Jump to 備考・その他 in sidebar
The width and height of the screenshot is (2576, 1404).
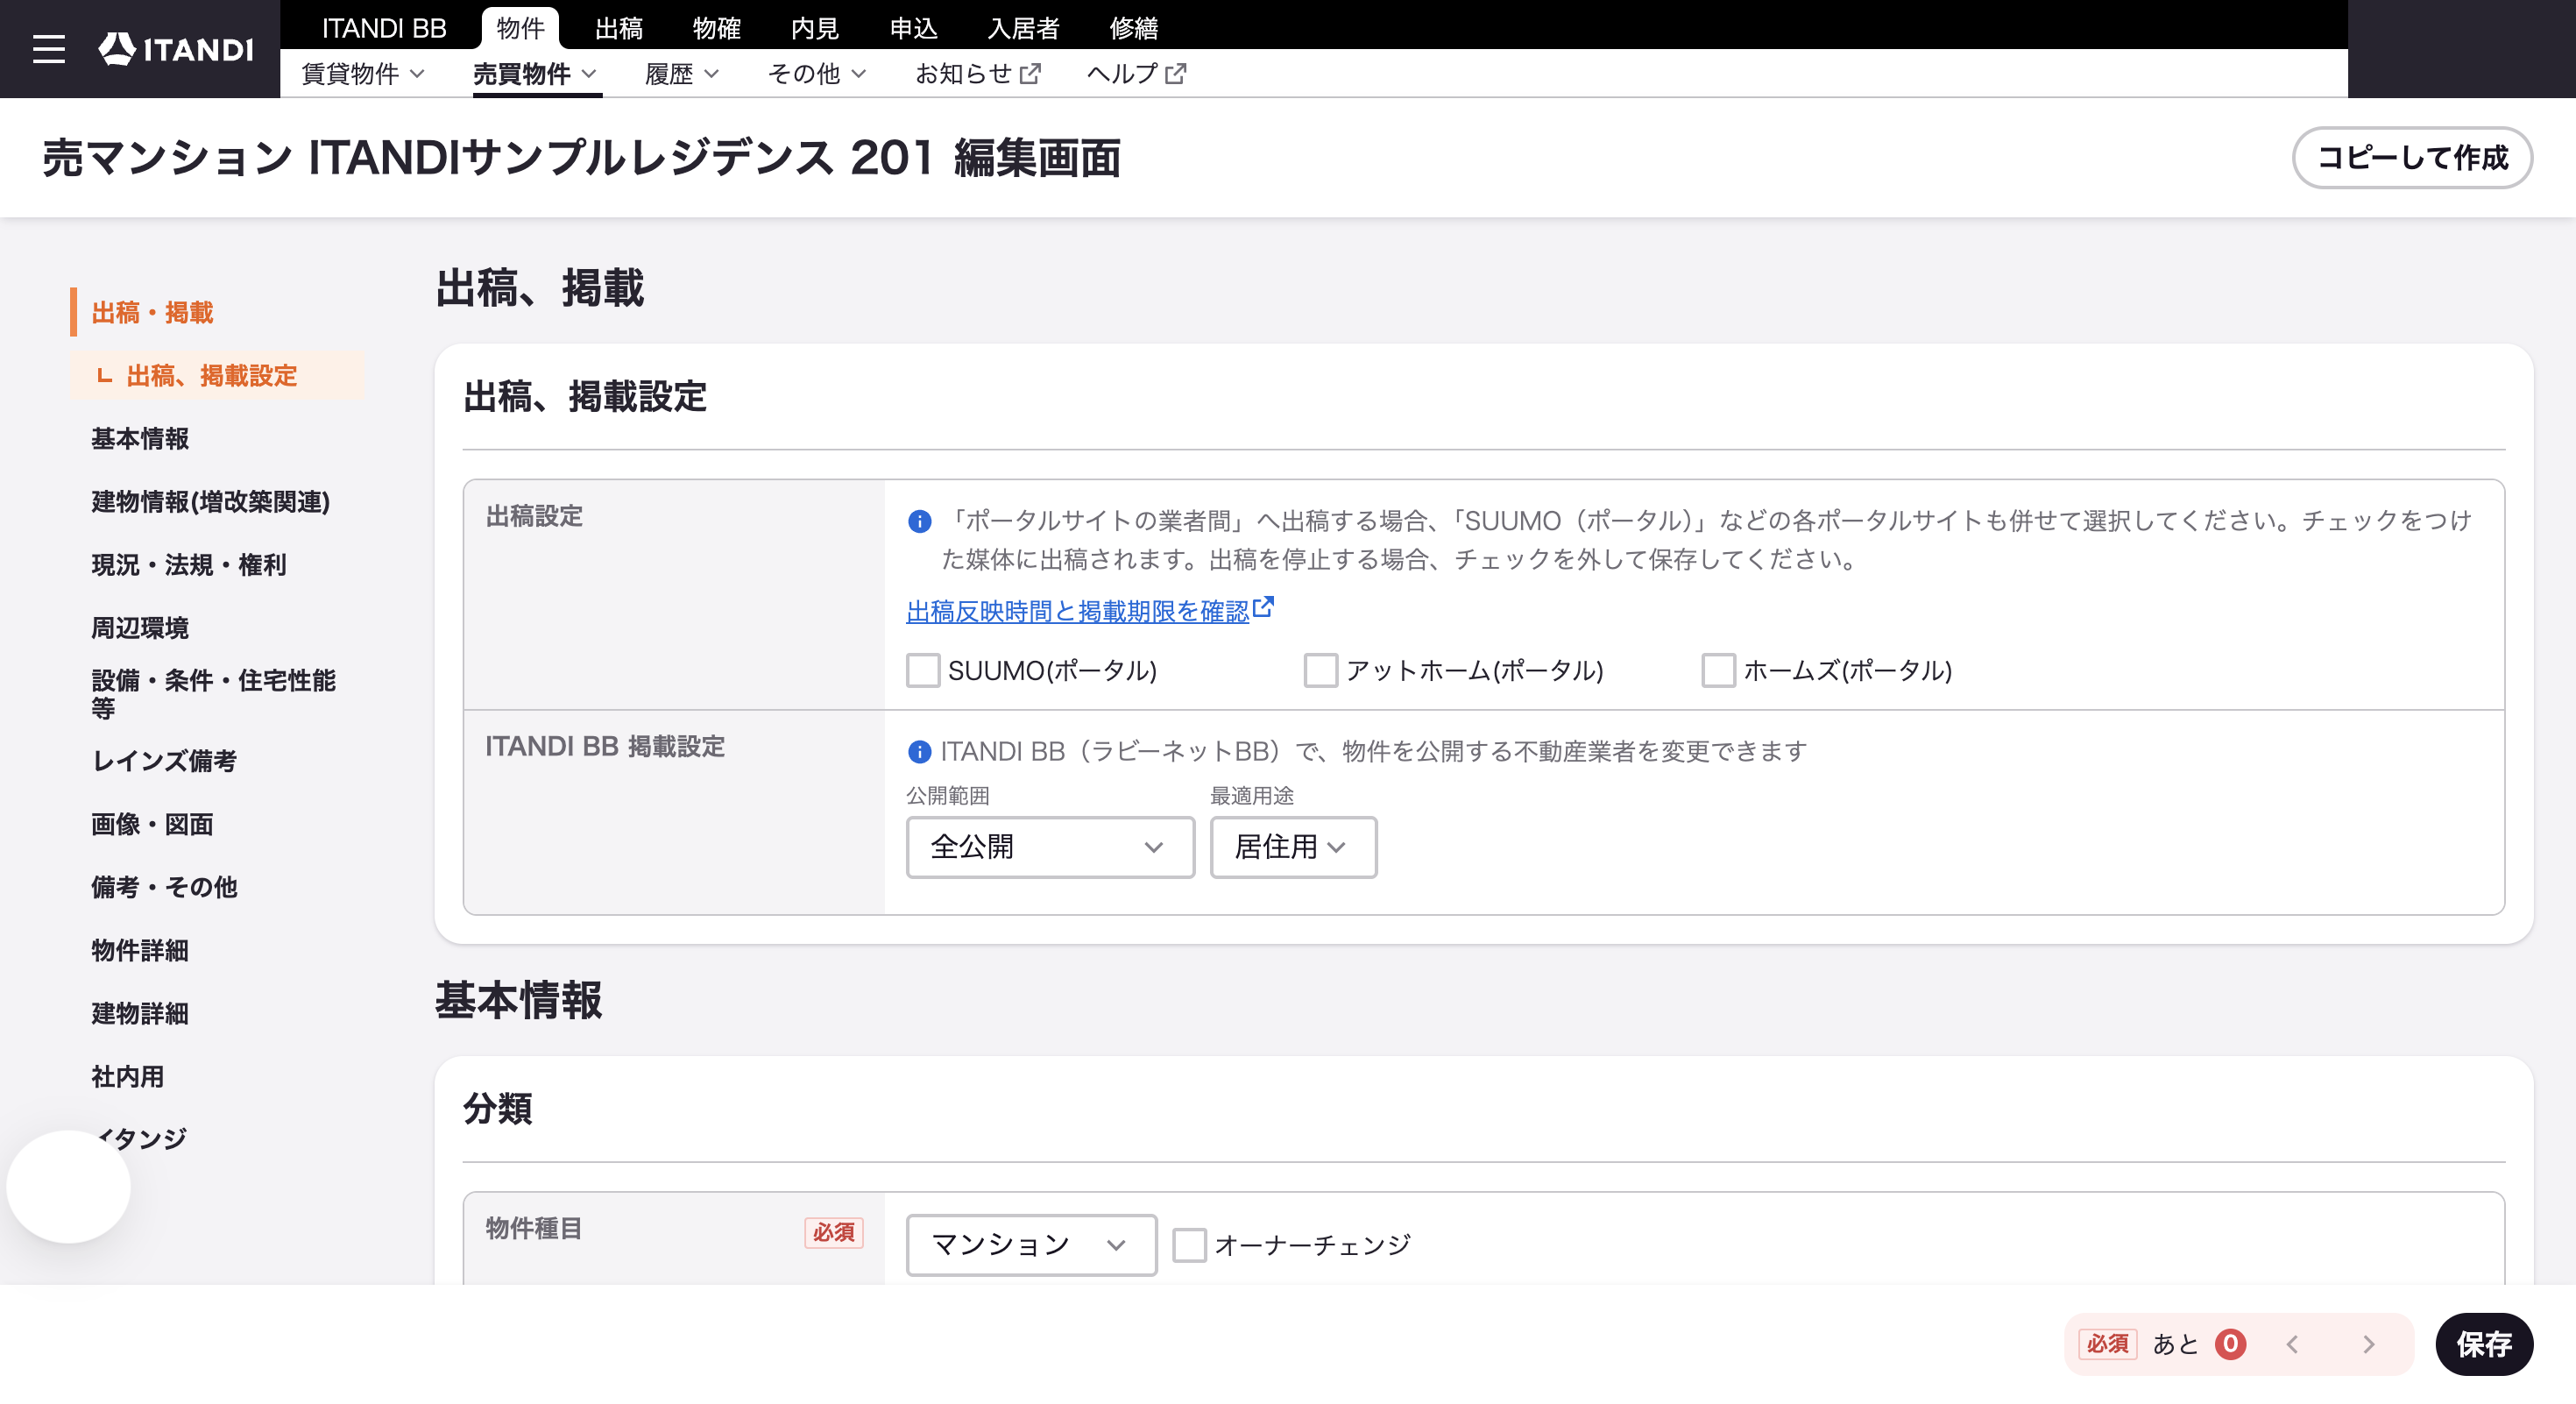[x=164, y=887]
